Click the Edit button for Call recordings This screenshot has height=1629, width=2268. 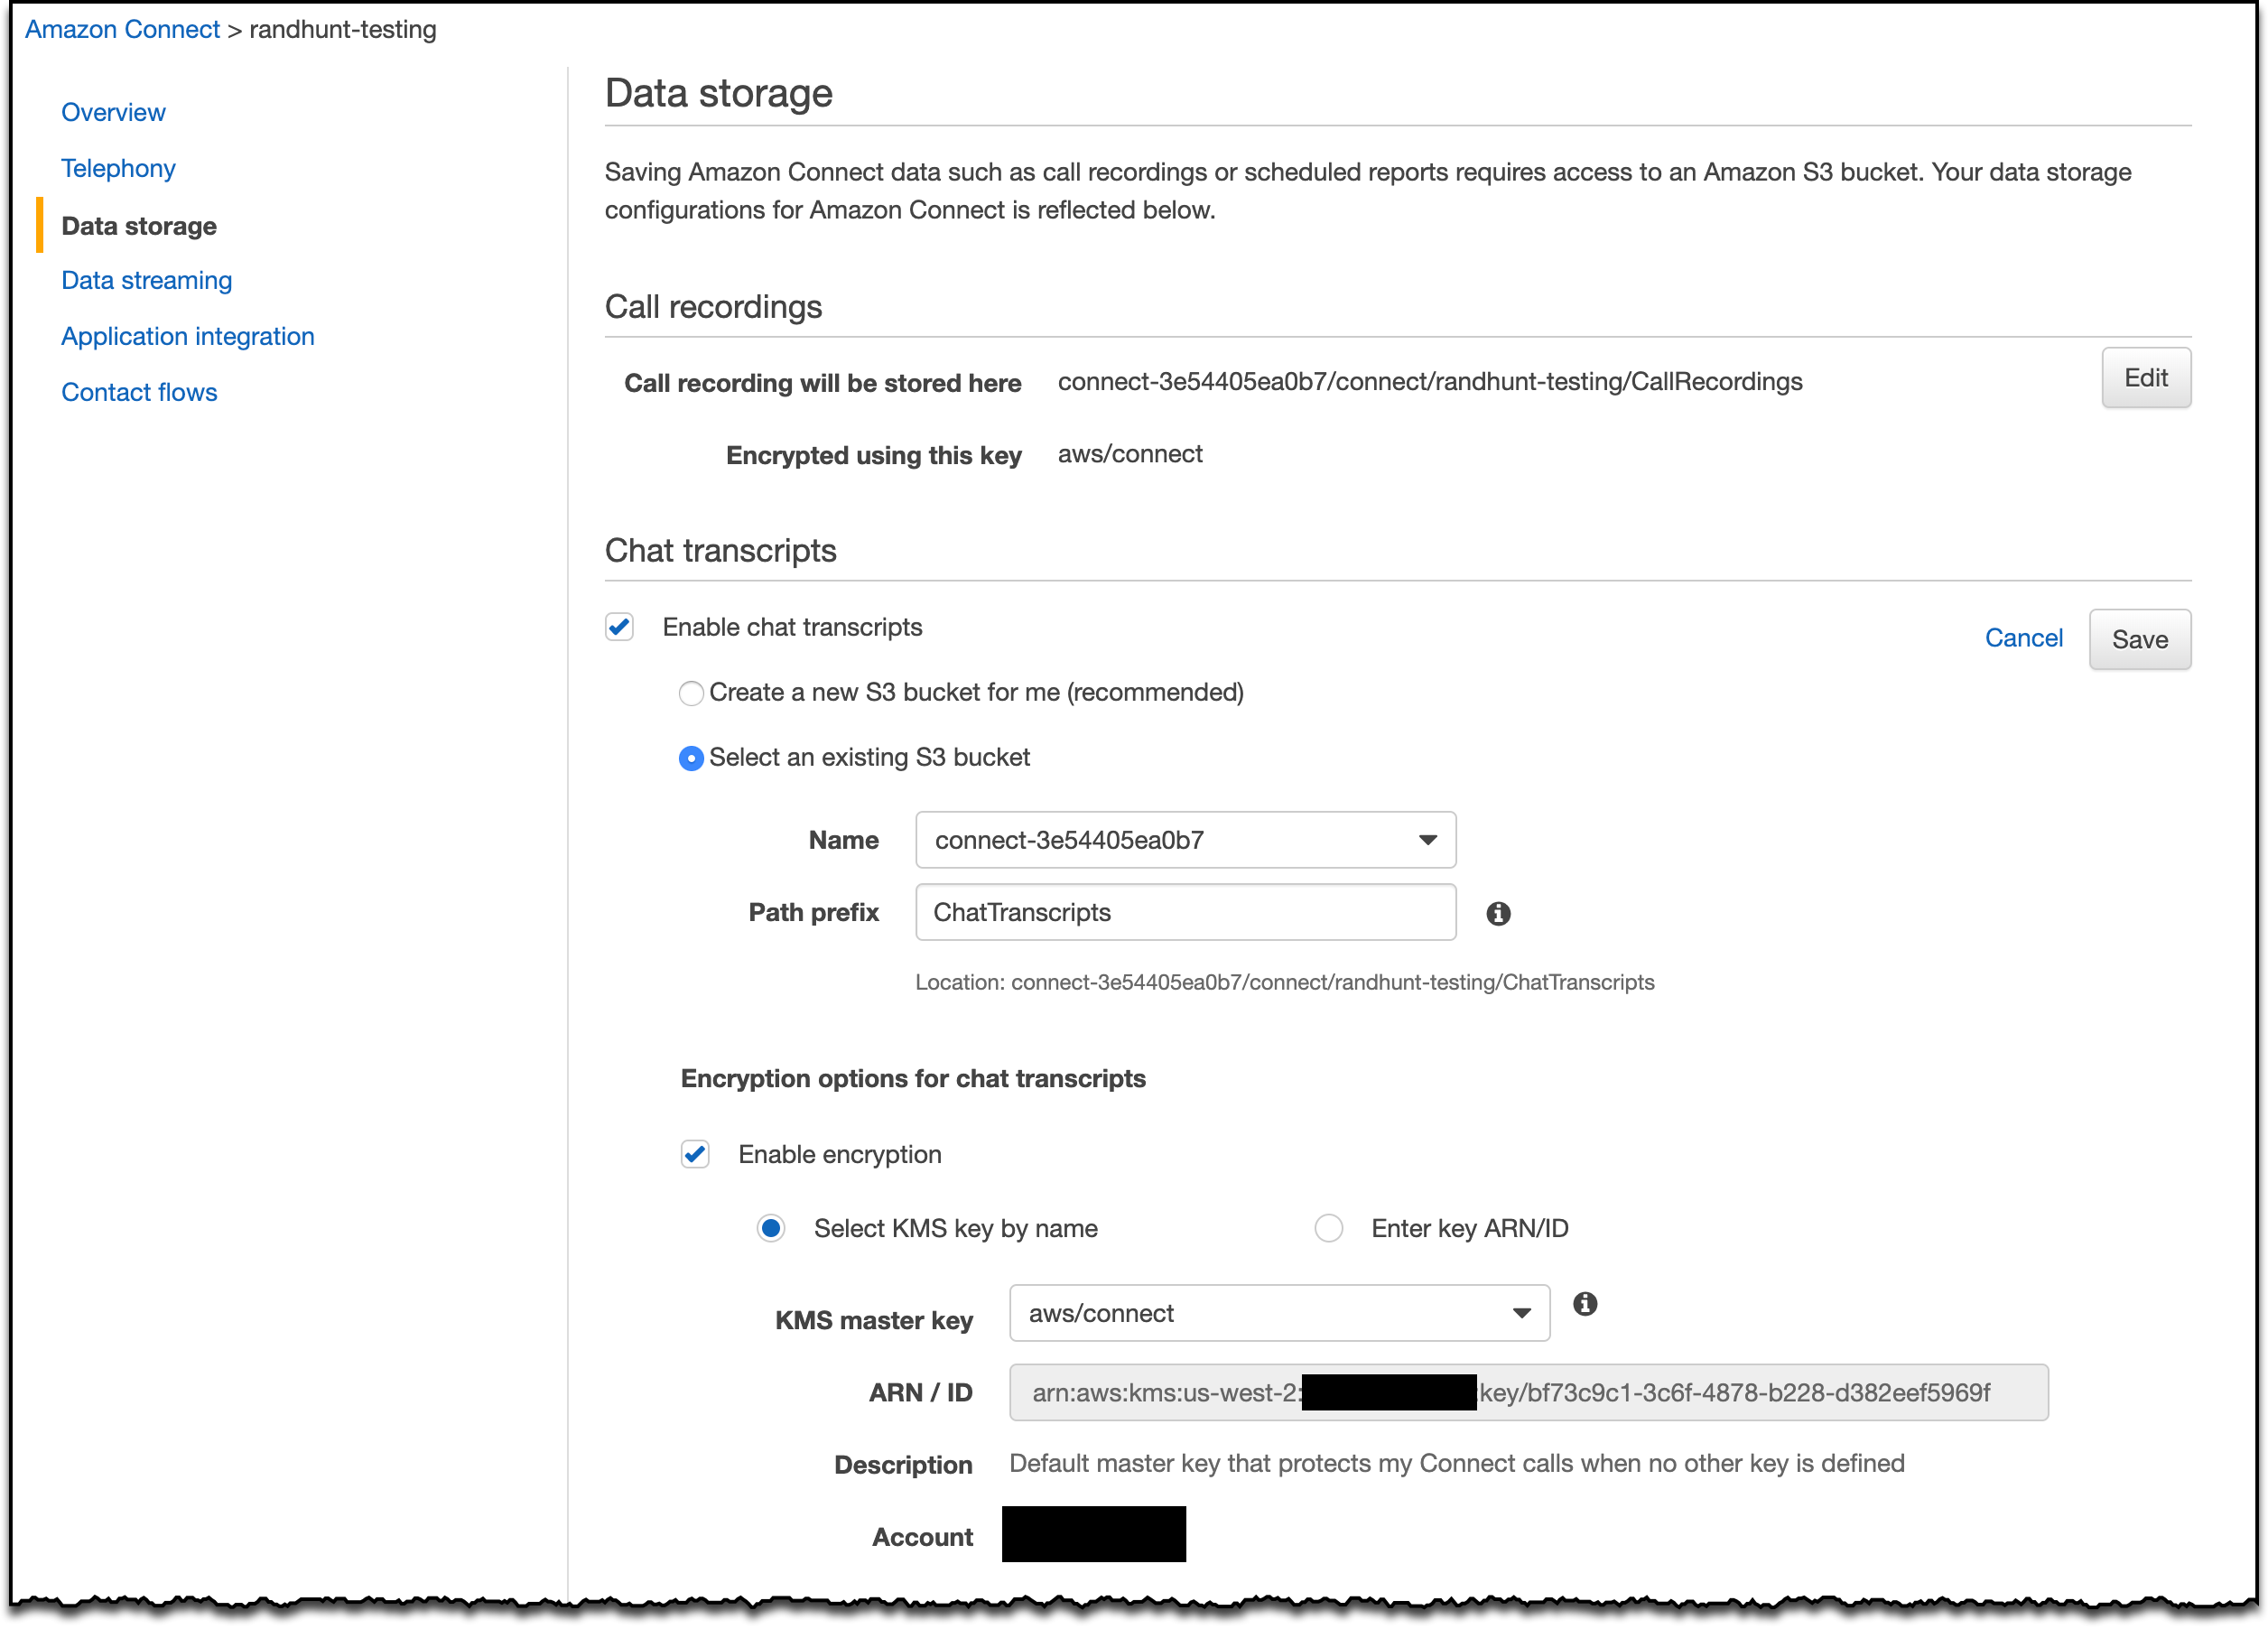pos(2144,375)
